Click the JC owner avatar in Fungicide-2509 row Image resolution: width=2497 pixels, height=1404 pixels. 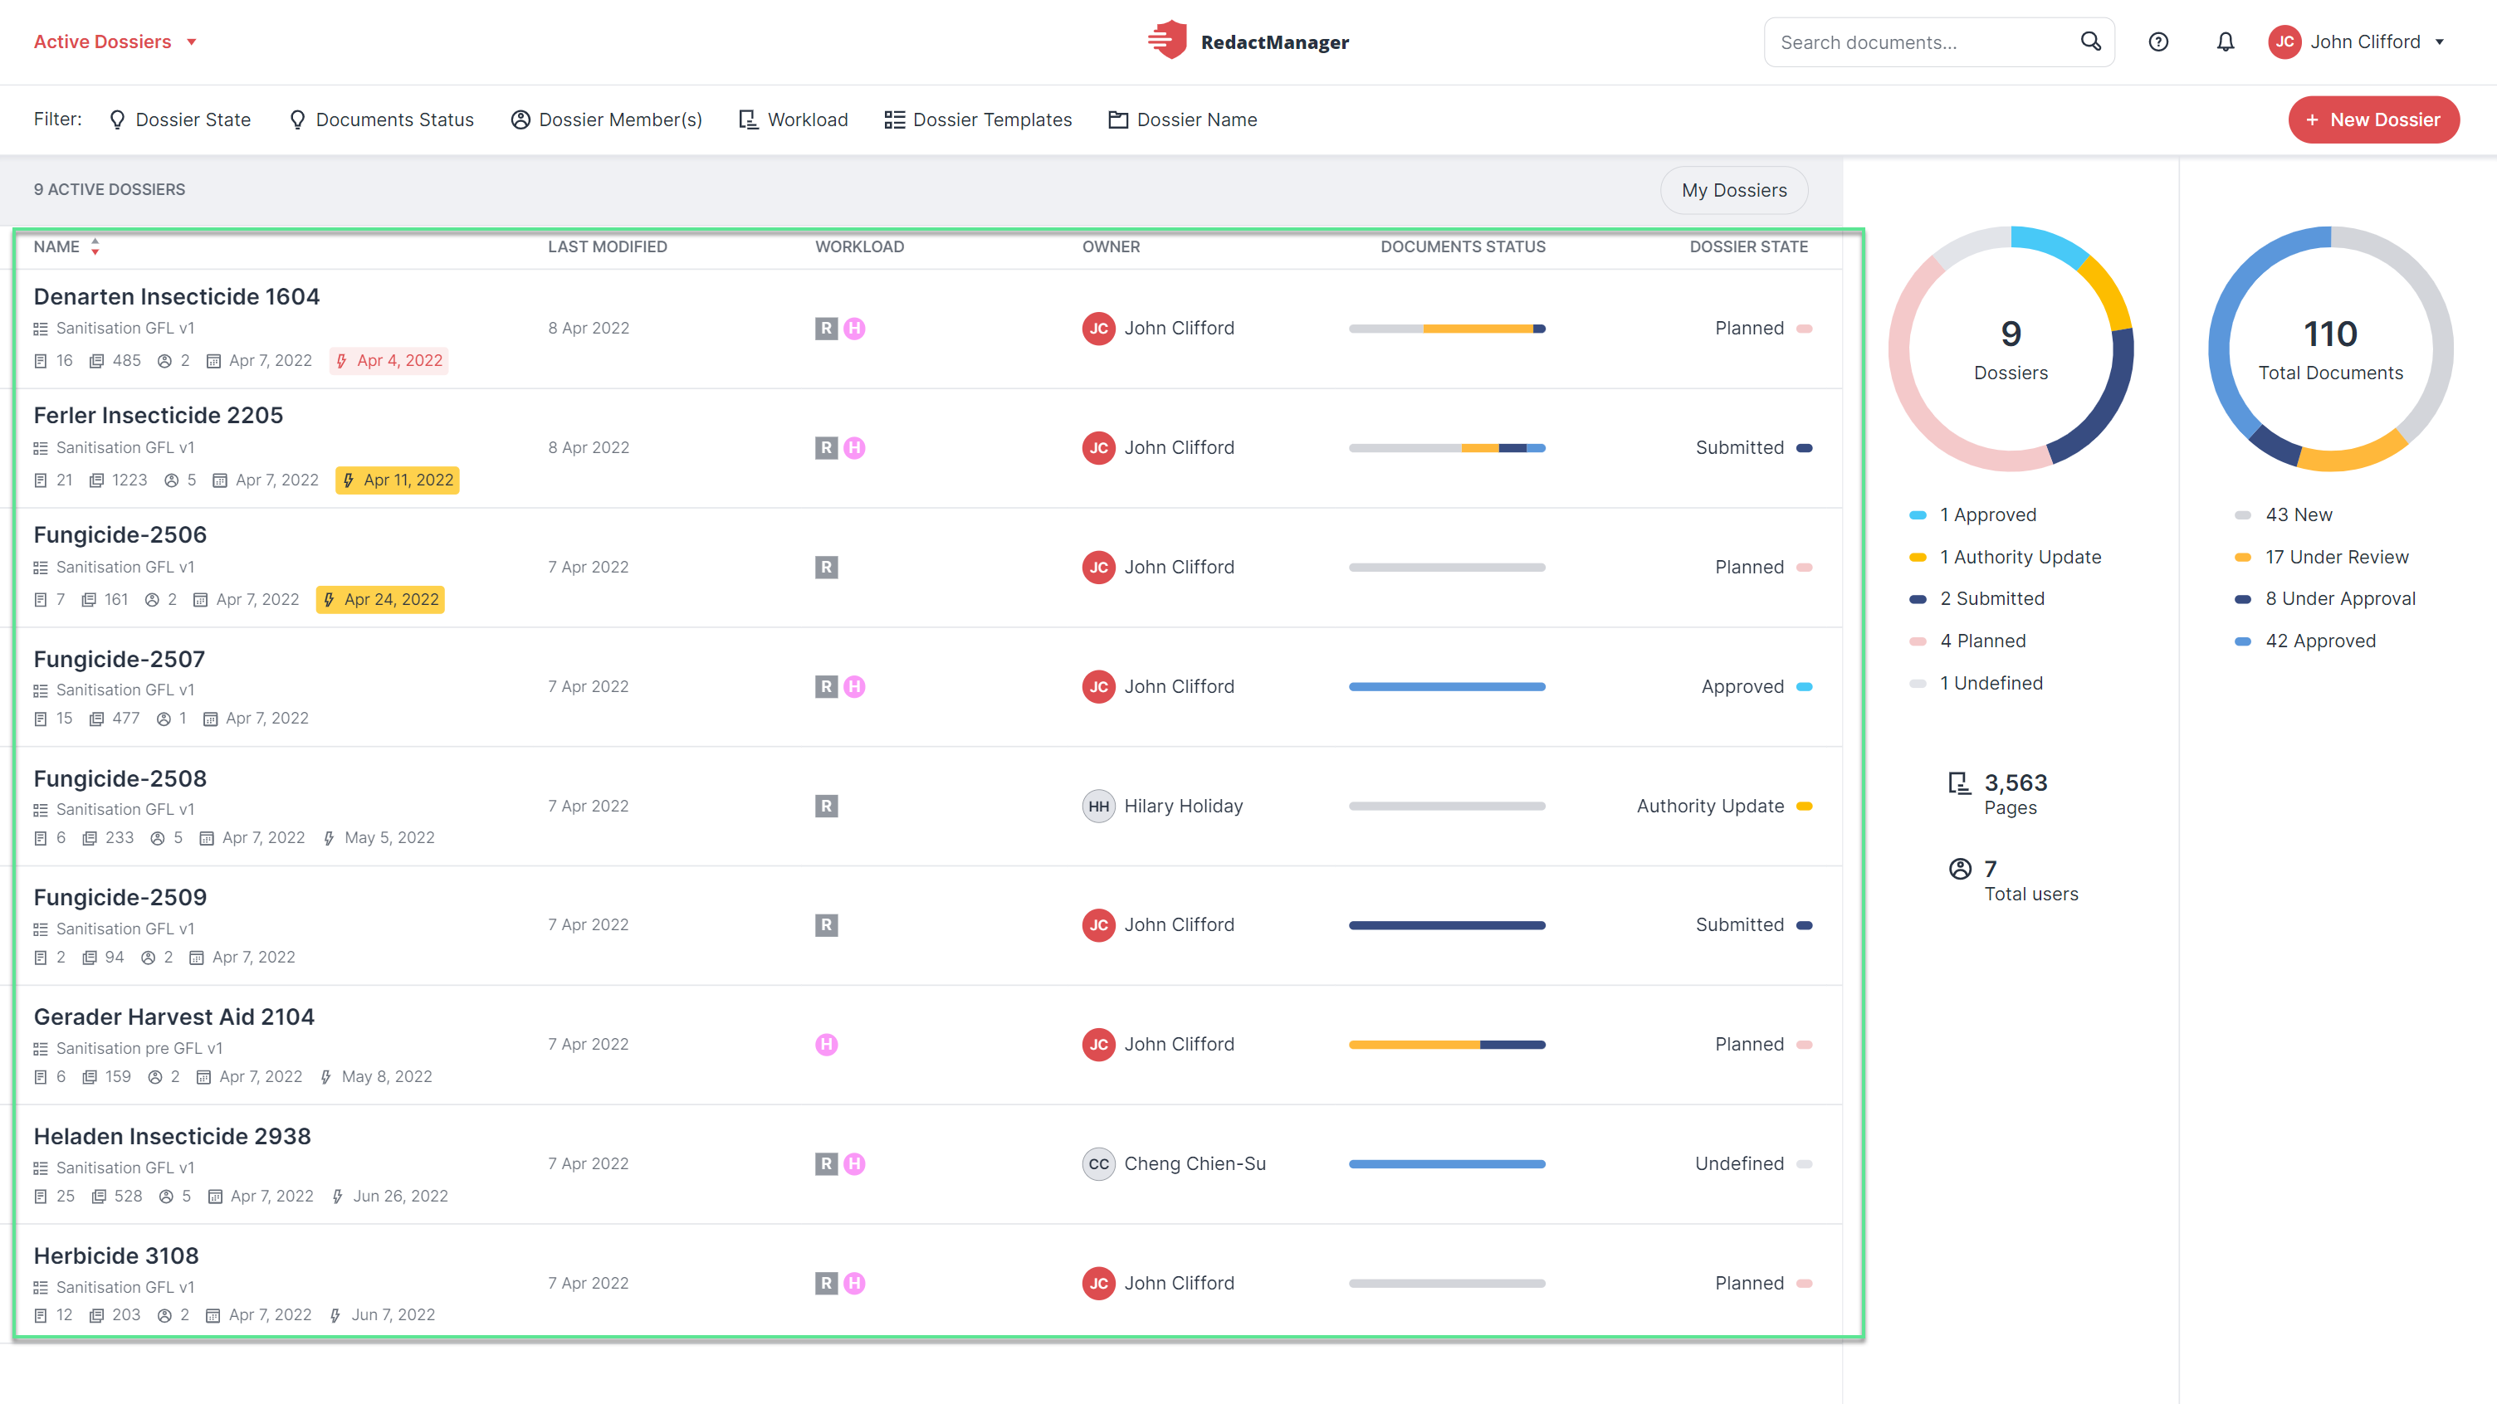pos(1098,925)
